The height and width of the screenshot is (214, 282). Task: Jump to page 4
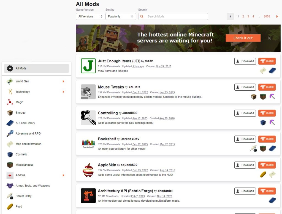[x=253, y=16]
